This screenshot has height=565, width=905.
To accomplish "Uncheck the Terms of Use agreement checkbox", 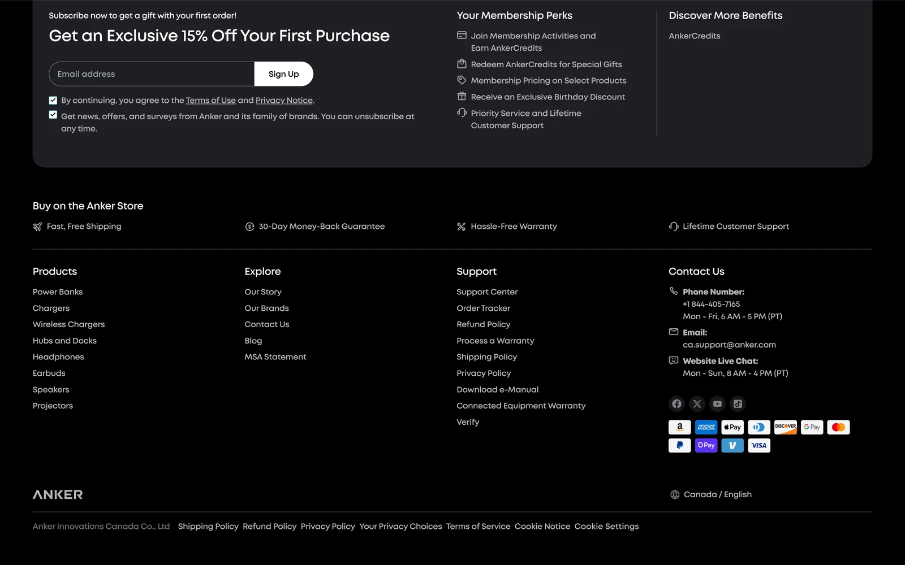I will click(x=53, y=100).
